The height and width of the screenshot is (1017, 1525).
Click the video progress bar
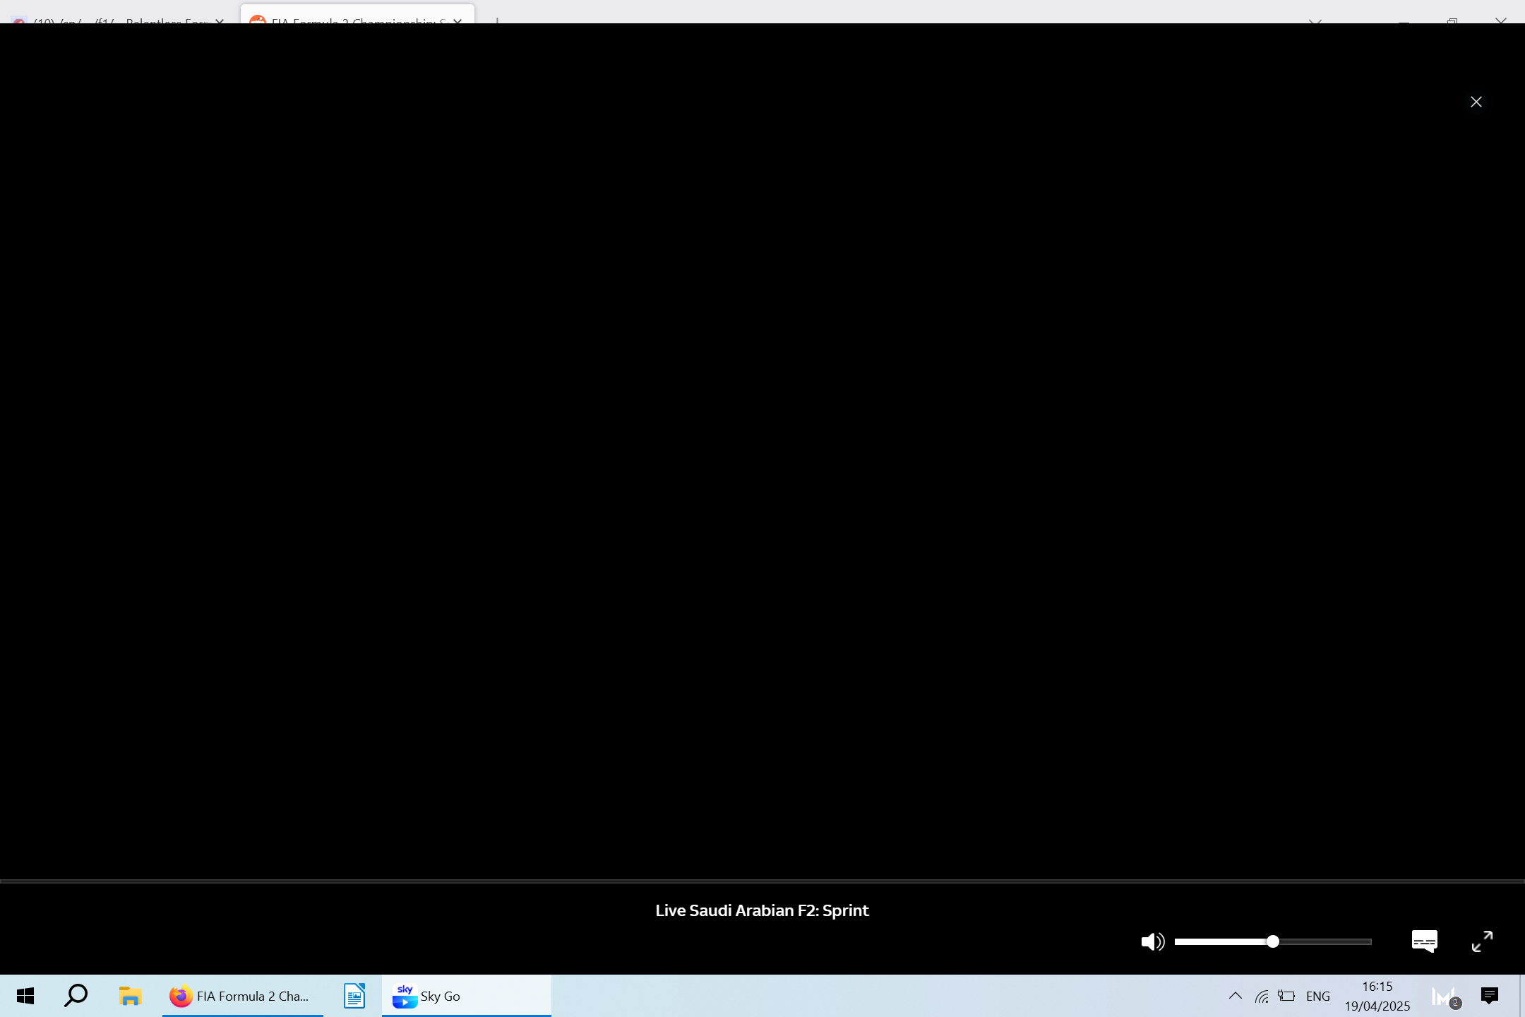pos(762,881)
